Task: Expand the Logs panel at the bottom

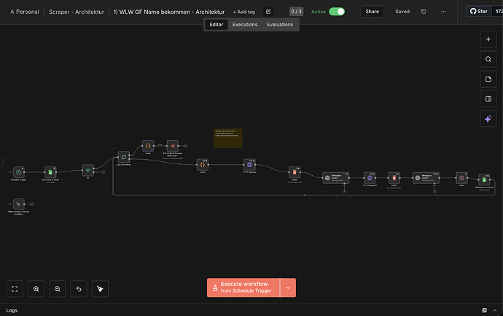Action: tap(12, 310)
